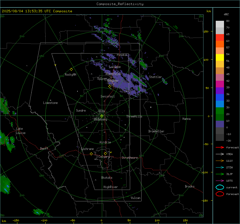Click the RedDeer city label
Image resolution: width=240 pixels, height=224 pixels.
click(113, 81)
